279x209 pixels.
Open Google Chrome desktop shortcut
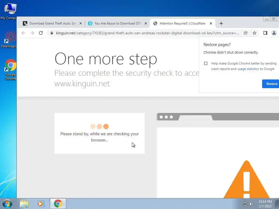coord(10,70)
